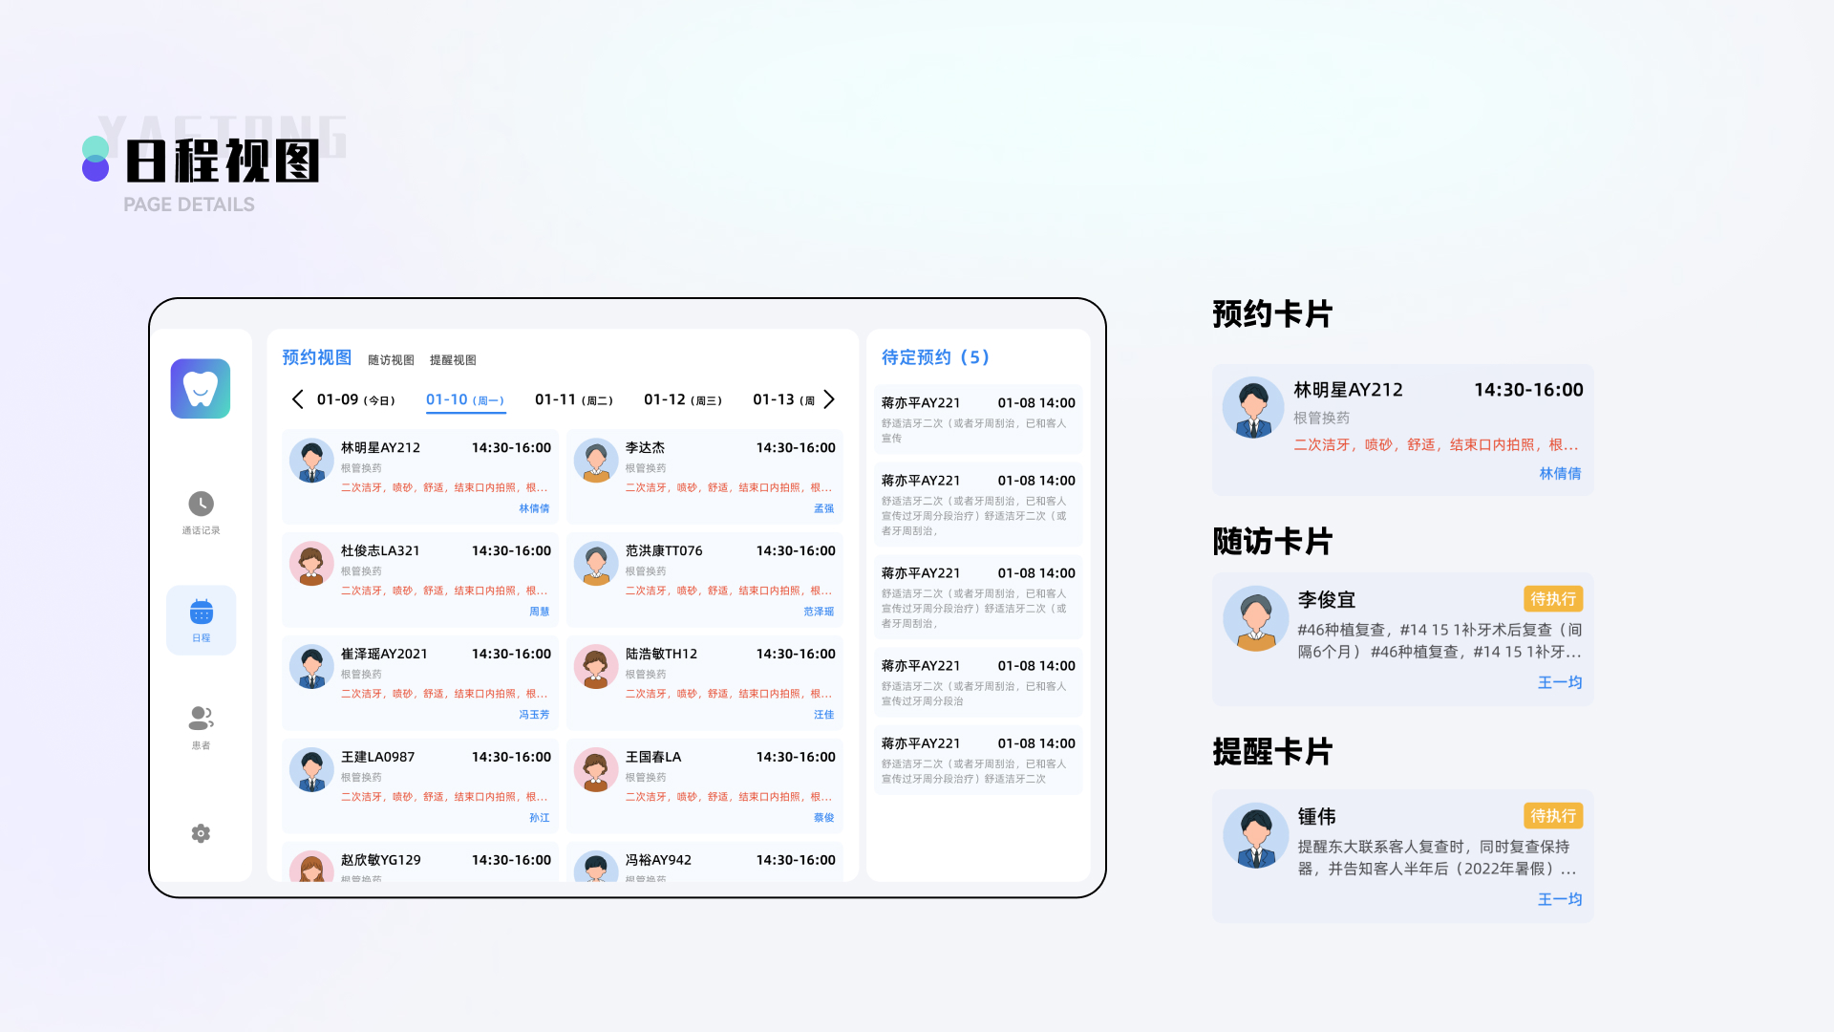Click the 01-12 周三 date tab
This screenshot has height=1032, width=1834.
click(682, 399)
